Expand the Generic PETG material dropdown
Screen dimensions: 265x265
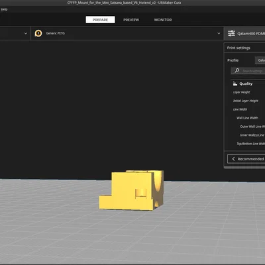click(219, 33)
